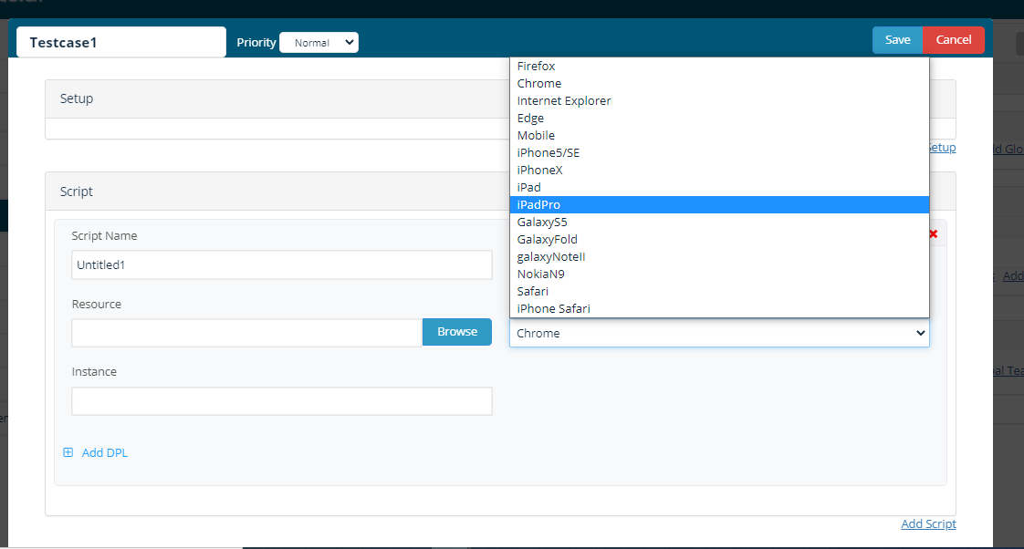Click the Add Script link
Image resolution: width=1024 pixels, height=549 pixels.
coord(928,523)
